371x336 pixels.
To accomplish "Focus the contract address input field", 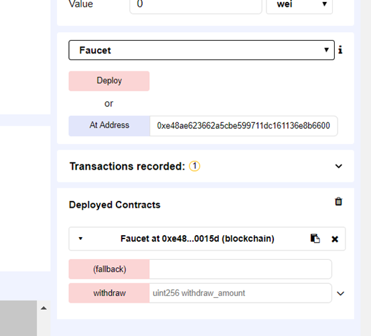I will click(x=244, y=126).
